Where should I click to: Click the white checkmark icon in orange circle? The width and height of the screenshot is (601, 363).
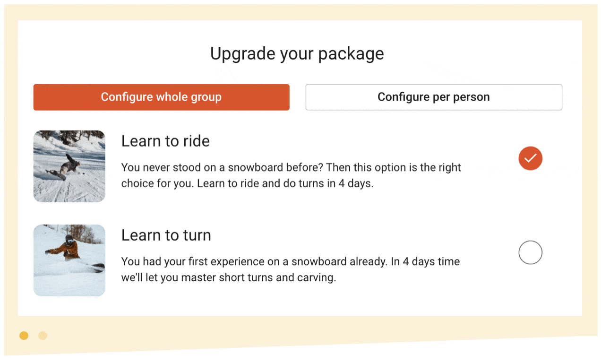[x=530, y=158]
